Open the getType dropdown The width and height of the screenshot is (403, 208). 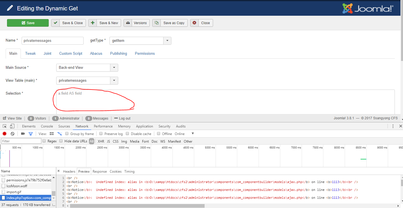point(140,41)
